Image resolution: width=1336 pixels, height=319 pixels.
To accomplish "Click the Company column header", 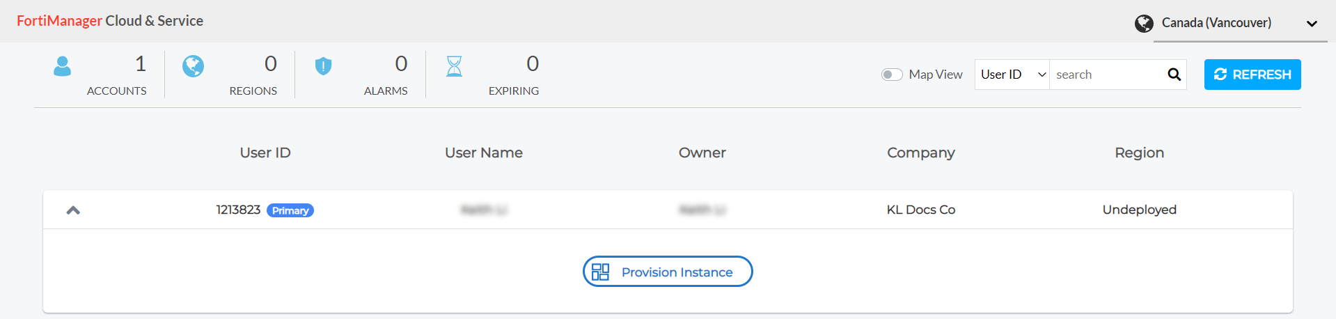I will click(920, 153).
